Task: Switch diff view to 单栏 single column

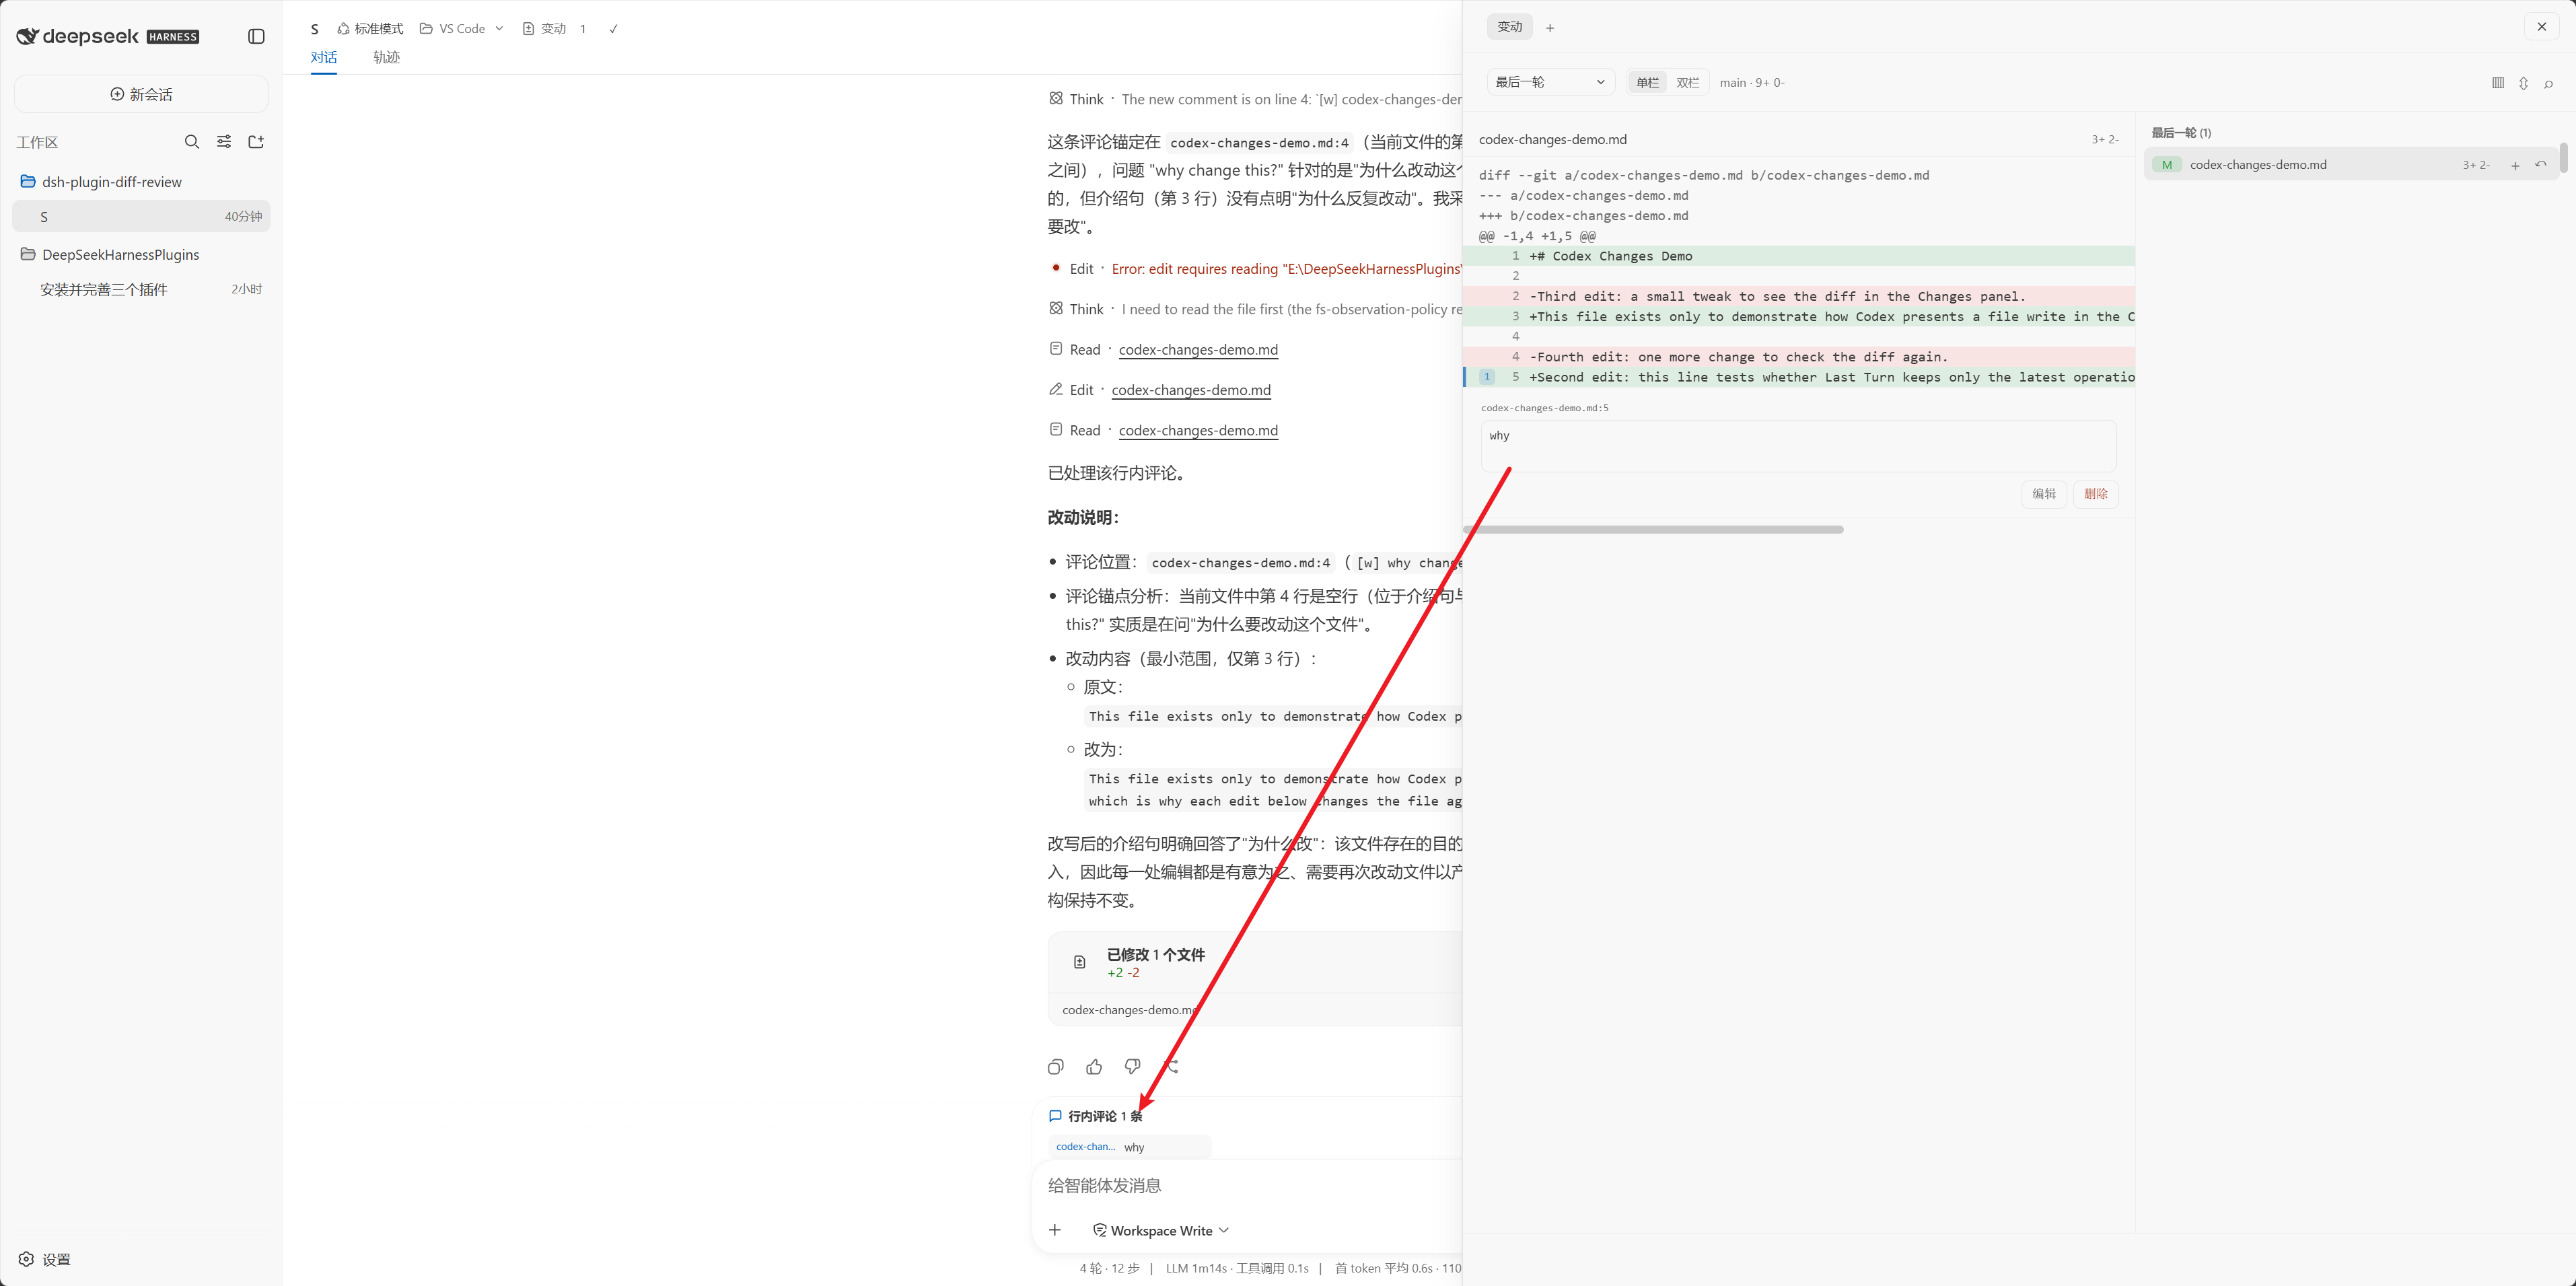Action: [x=1647, y=83]
